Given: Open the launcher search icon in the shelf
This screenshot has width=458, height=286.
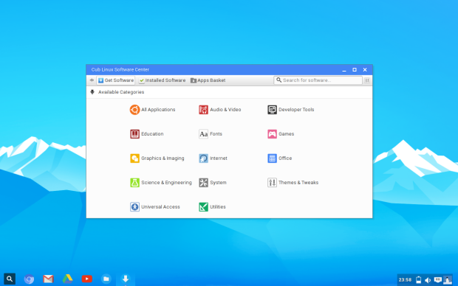Looking at the screenshot, I should click(x=10, y=279).
